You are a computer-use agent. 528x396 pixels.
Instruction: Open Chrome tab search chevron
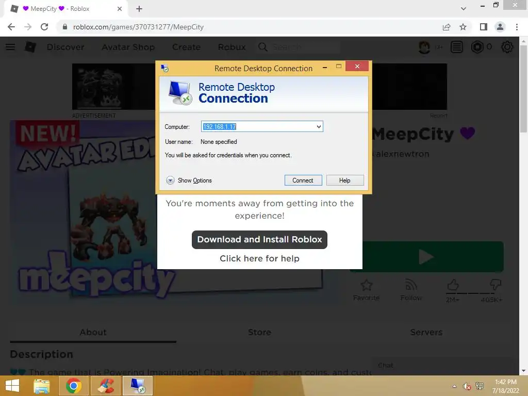pyautogui.click(x=464, y=9)
